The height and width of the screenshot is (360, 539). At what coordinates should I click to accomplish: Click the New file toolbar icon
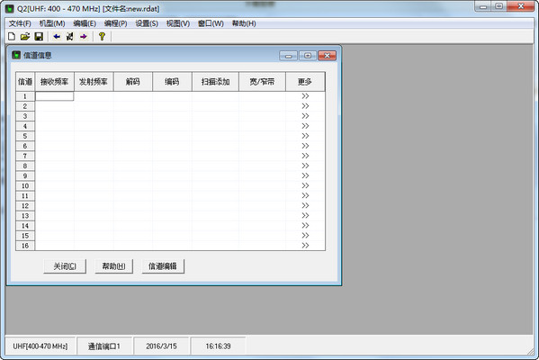(12, 36)
